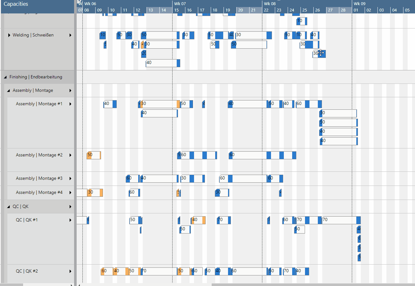Click the right arrow on Welding | Schweißen row

[x=70, y=35]
